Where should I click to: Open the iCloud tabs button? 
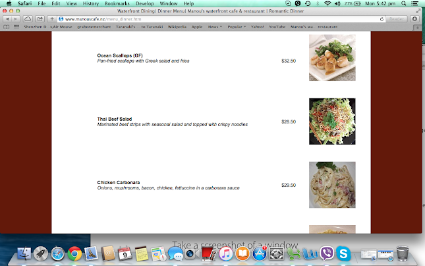point(28,19)
